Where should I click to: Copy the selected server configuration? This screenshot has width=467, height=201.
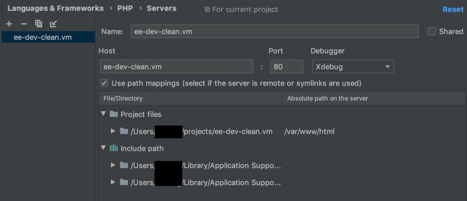(x=39, y=24)
